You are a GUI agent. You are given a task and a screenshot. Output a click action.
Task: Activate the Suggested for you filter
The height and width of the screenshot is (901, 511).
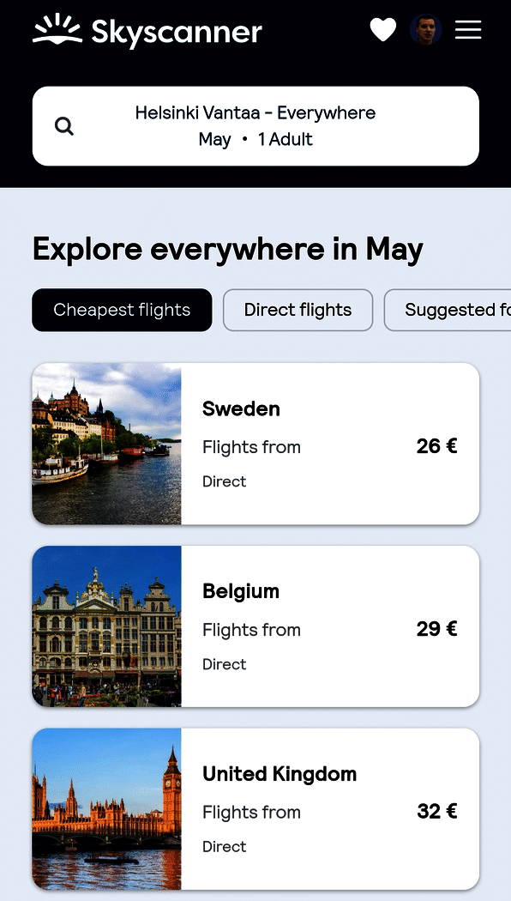[x=454, y=310]
